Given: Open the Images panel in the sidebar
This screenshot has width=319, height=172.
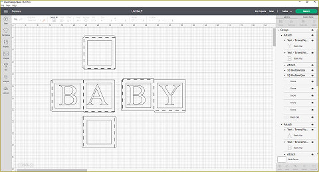Looking at the screenshot, I should (x=6, y=55).
